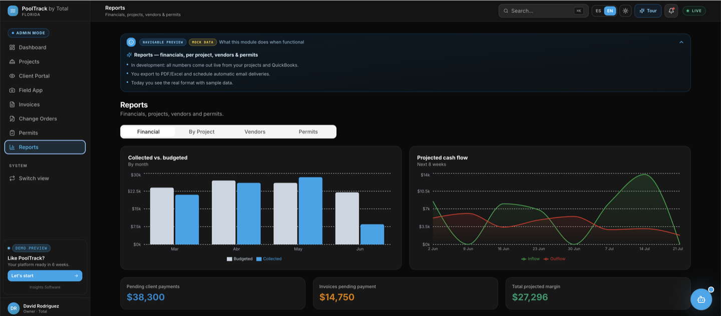Screen dimensions: 721x316
Task: Click the sparkle icon beside Reports heading
Action: (129, 55)
